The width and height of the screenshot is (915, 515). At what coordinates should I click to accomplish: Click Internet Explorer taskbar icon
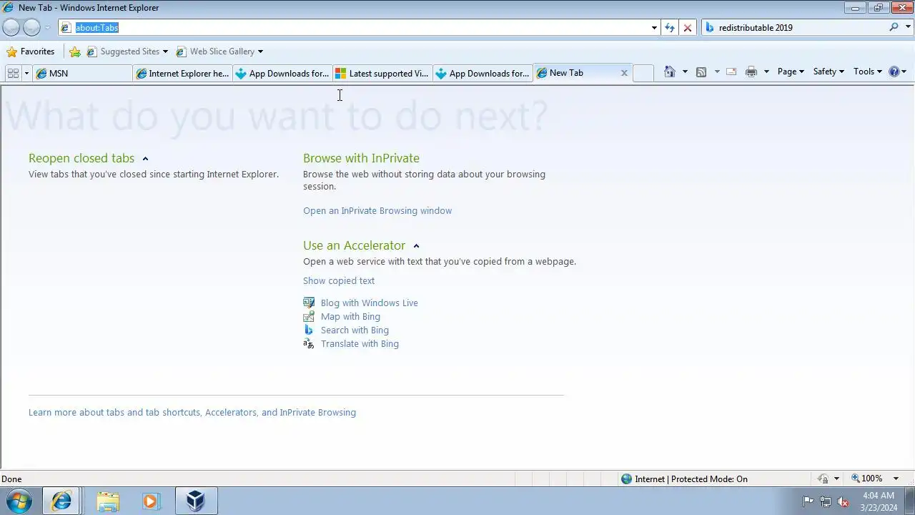point(61,501)
